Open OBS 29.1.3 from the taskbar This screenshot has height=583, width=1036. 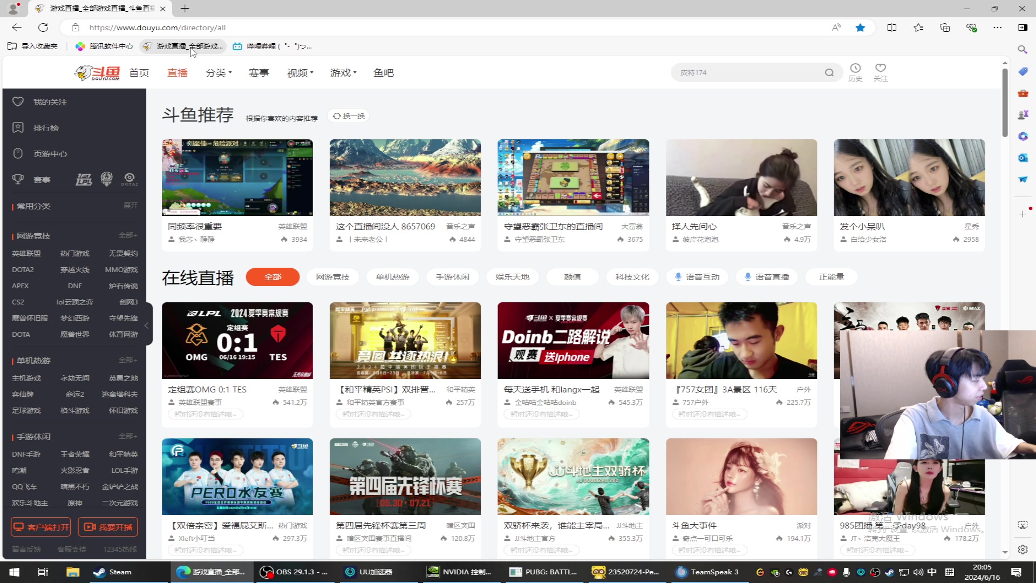click(x=294, y=572)
